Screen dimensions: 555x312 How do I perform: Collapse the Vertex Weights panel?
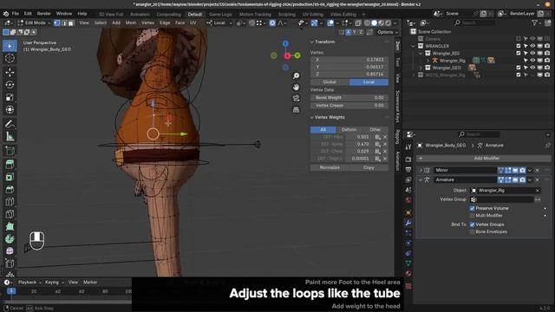click(x=312, y=117)
